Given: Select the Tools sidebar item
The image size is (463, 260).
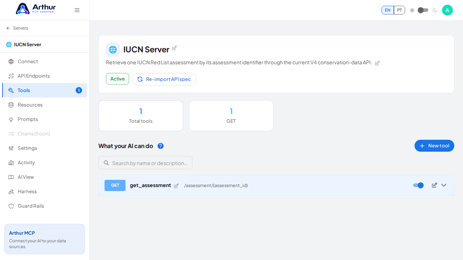Looking at the screenshot, I should click(44, 90).
